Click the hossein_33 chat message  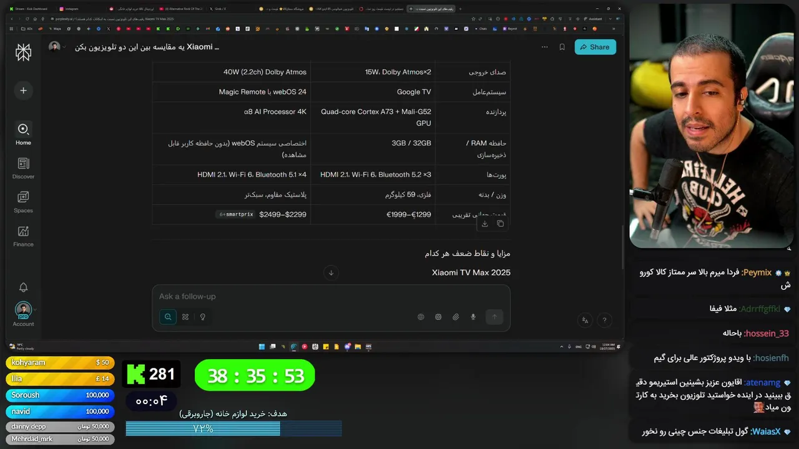756,333
